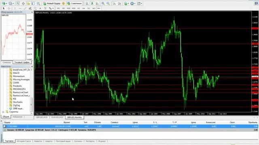
Task: Toggle the Market Watch window icon
Action: [x=18, y=4]
